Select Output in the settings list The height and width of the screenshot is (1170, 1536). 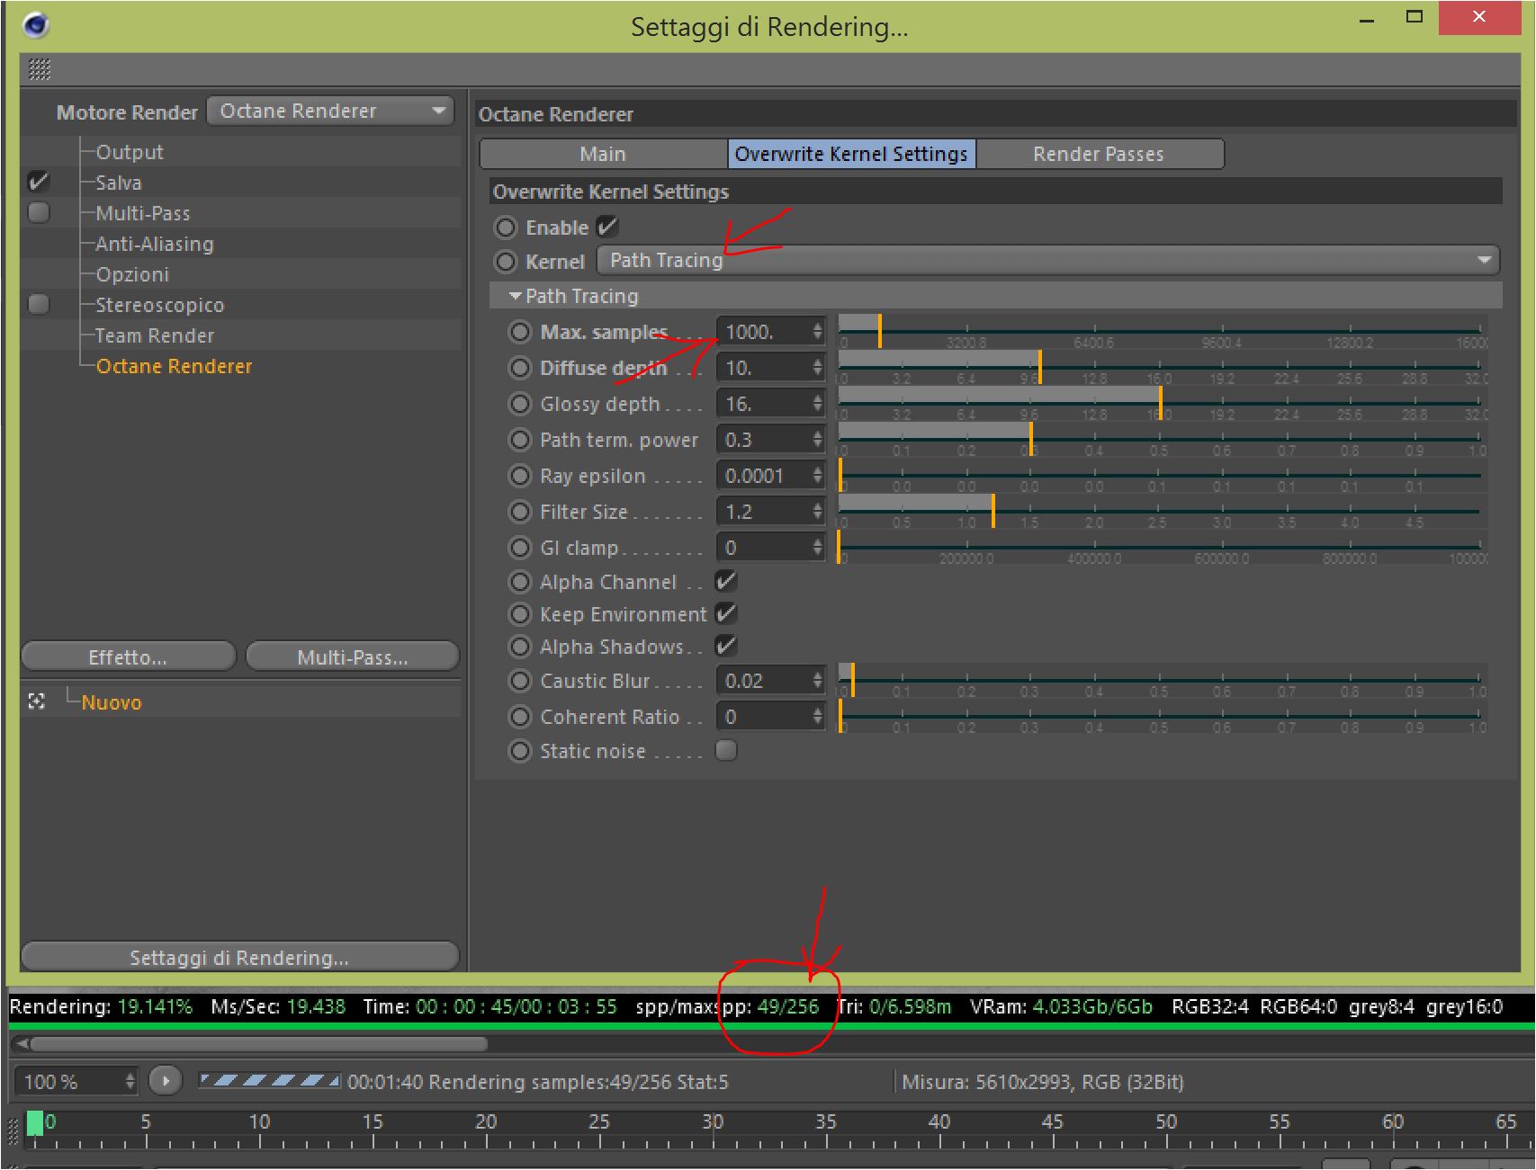tap(130, 152)
